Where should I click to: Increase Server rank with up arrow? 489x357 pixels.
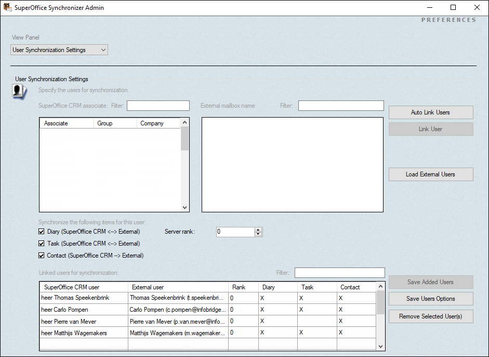[258, 230]
